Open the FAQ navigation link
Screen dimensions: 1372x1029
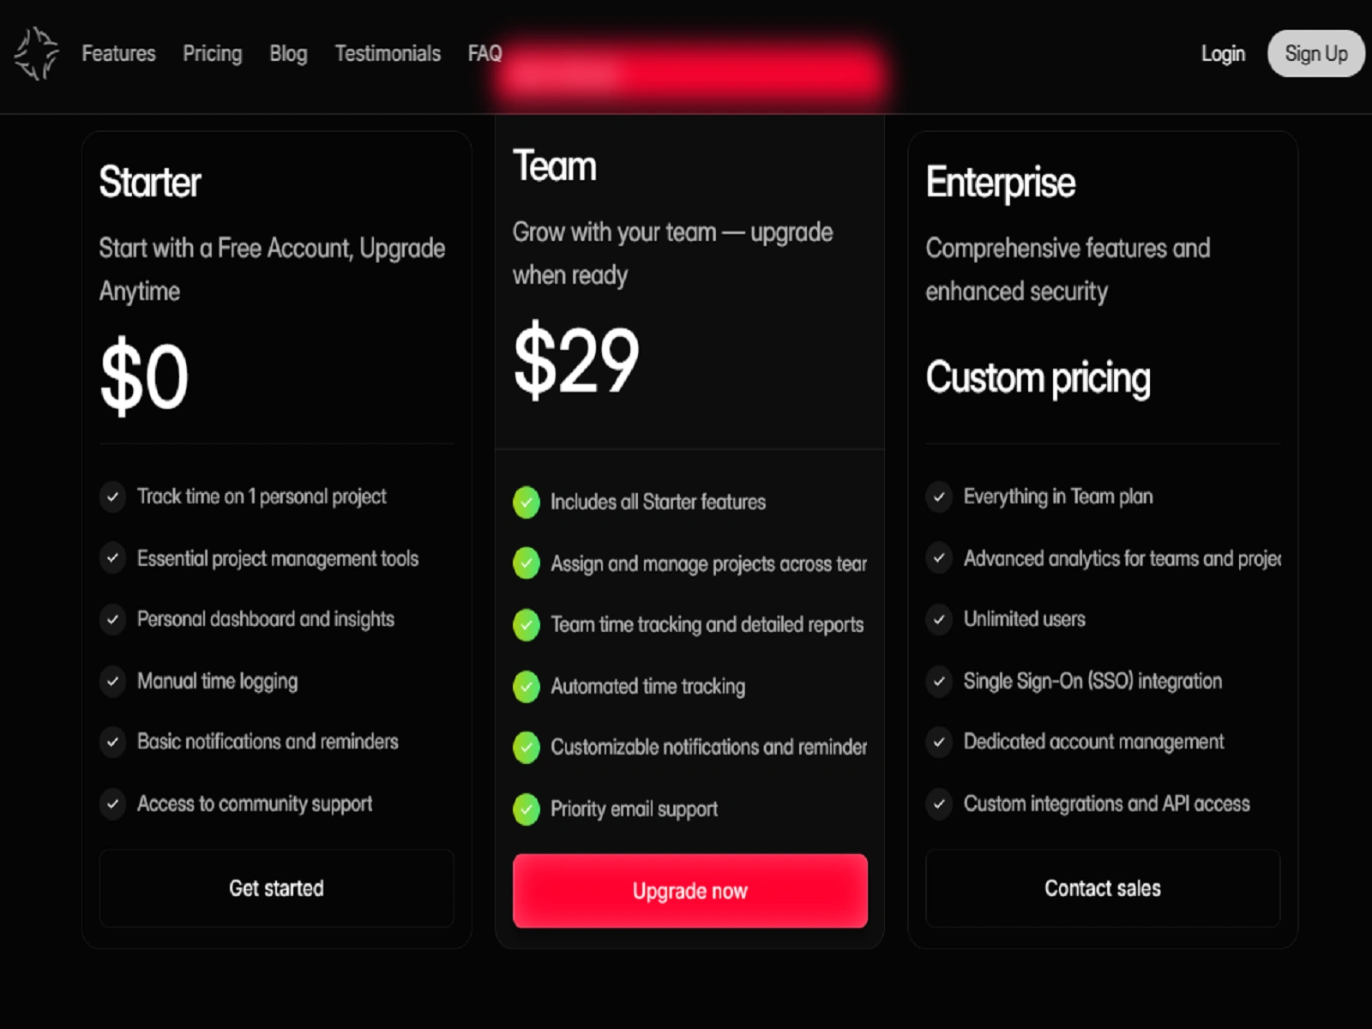tap(484, 53)
